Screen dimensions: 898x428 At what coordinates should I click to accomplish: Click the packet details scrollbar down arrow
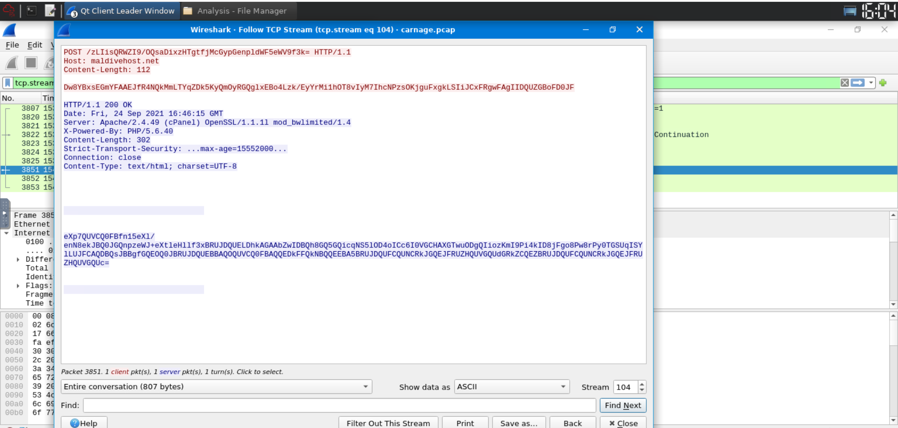[893, 304]
